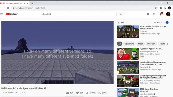The image size is (173, 97).
Task: Turn off the Autoplay switch
Action: [x=166, y=22]
